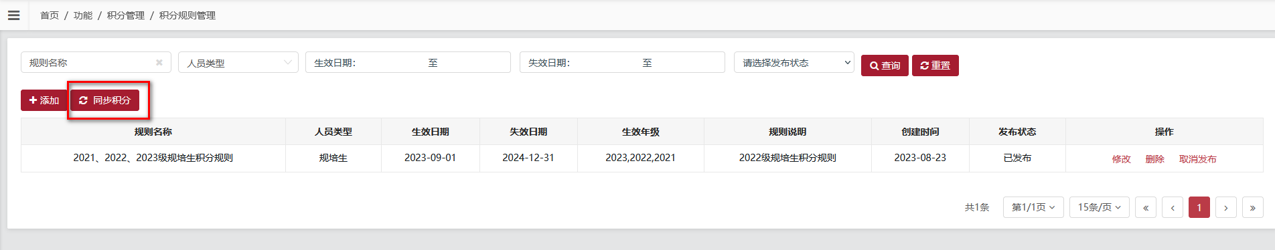Viewport: 1275px width, 250px height.
Task: Open the 人员类型 dropdown
Action: pyautogui.click(x=238, y=63)
